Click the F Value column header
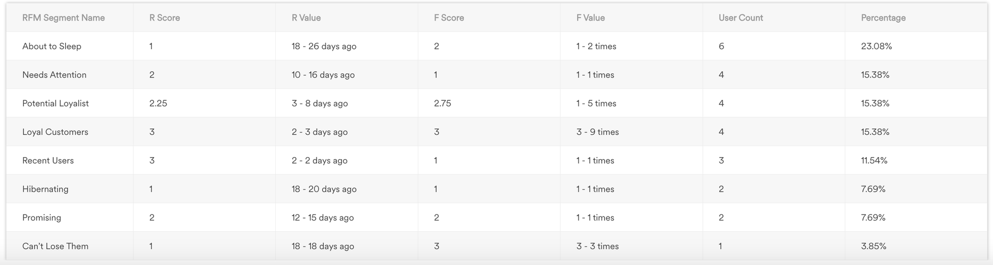This screenshot has height=265, width=993. tap(591, 18)
